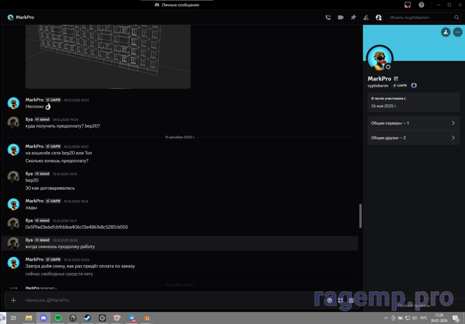Open the inbox icon in title bar
This screenshot has height=324, width=465.
(x=408, y=5)
